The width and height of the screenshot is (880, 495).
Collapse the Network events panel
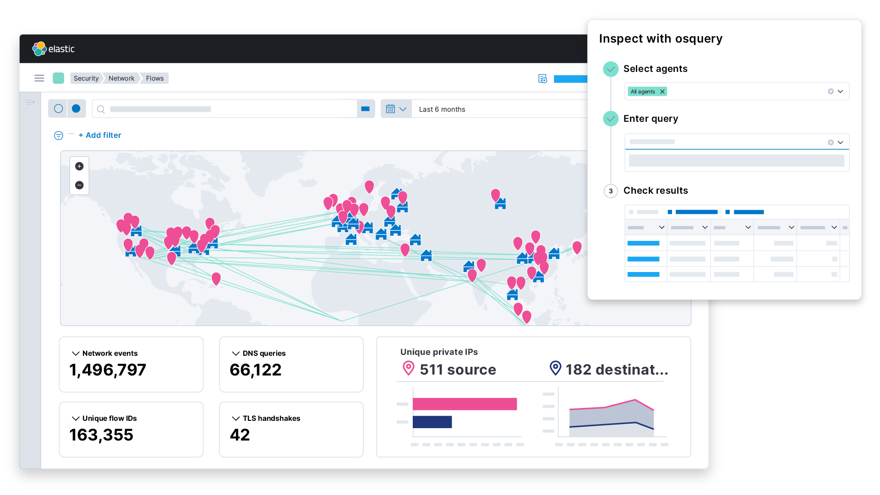[76, 354]
